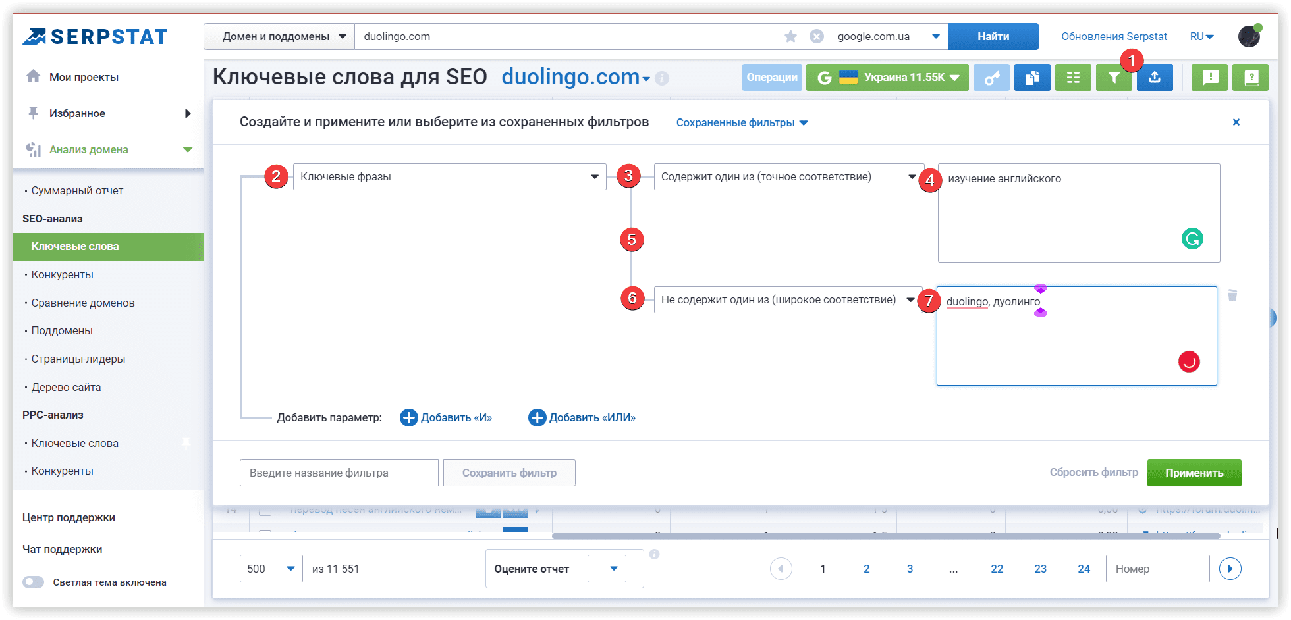This screenshot has height=620, width=1291.
Task: Open the help question icon button
Action: (x=1251, y=78)
